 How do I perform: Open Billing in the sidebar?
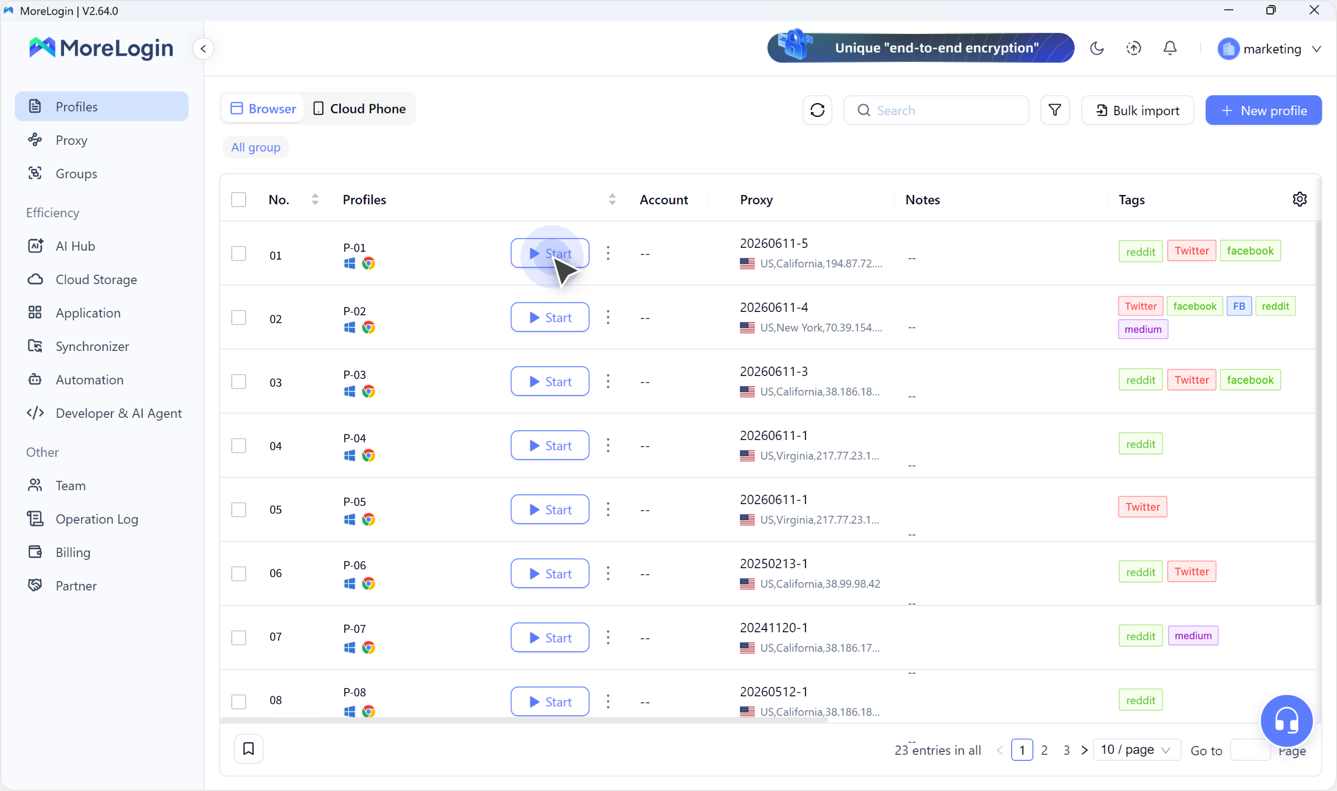click(101, 552)
